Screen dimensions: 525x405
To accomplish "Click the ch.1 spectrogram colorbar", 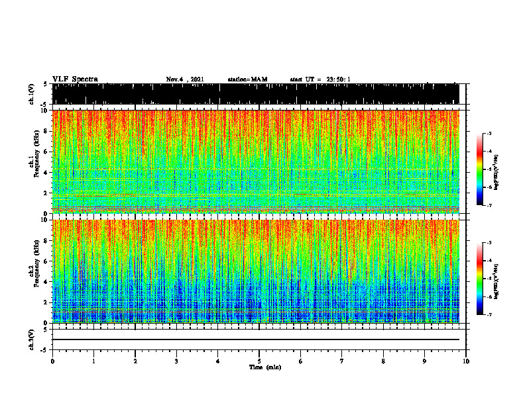I will [479, 169].
